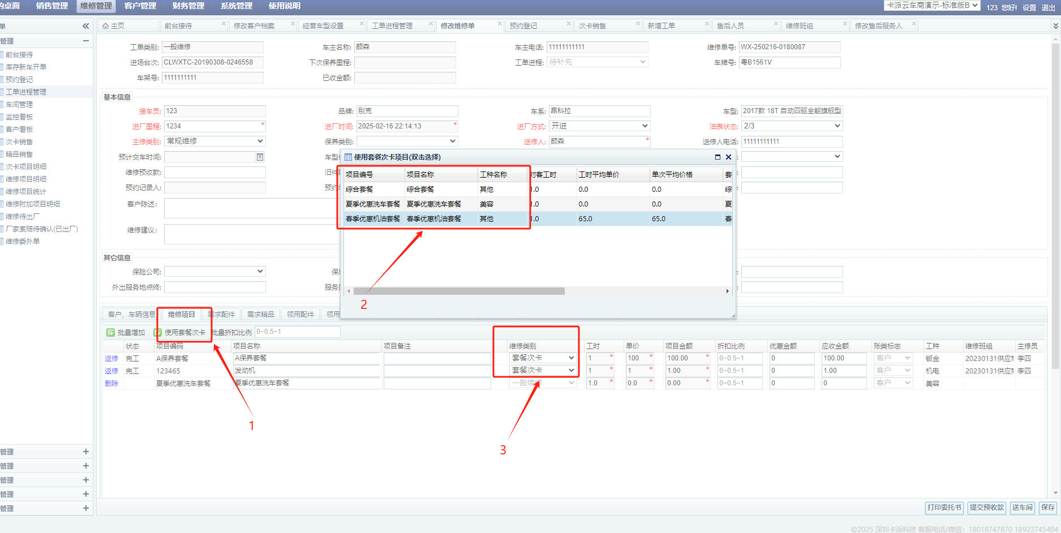This screenshot has height=533, width=1061.
Task: Click the 提交预收款 button
Action: (986, 508)
